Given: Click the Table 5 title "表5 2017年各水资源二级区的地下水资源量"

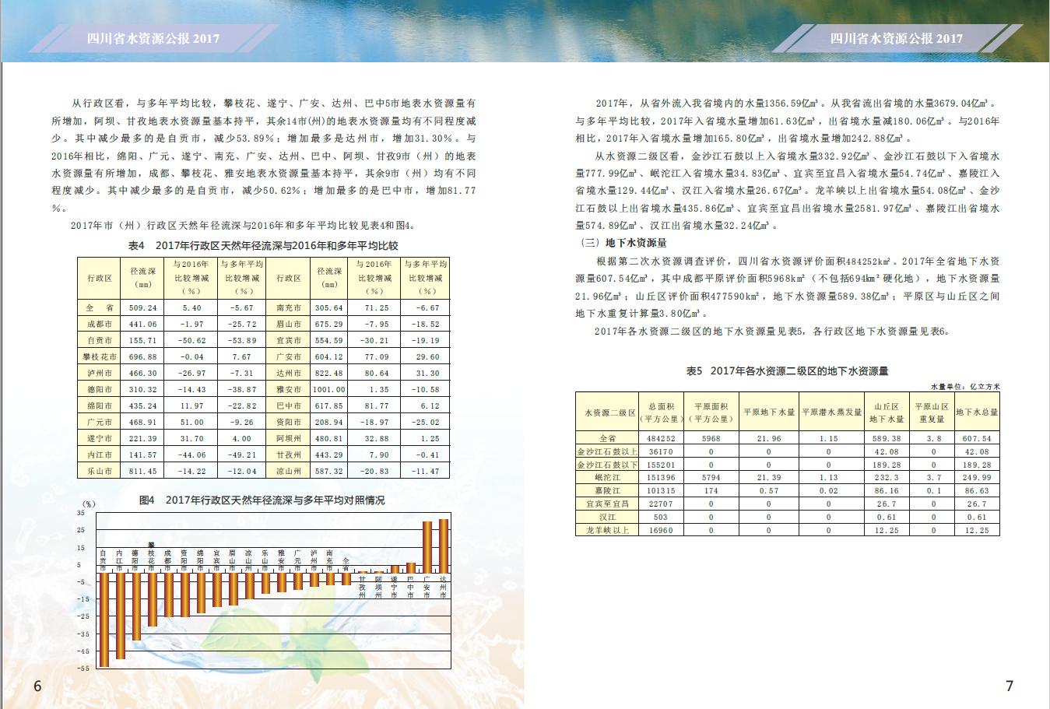Looking at the screenshot, I should (x=787, y=370).
